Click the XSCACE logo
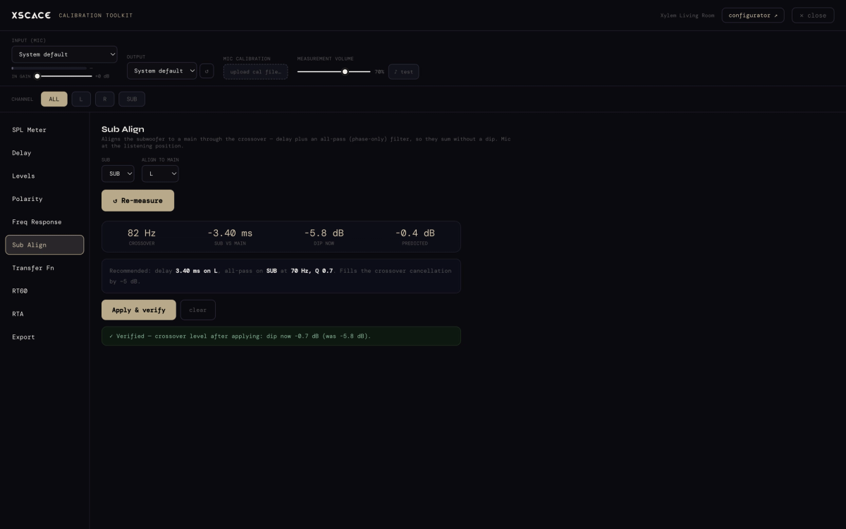 point(31,15)
